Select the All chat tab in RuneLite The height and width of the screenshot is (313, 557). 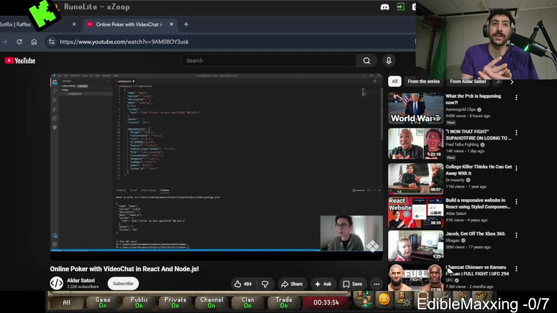point(67,303)
